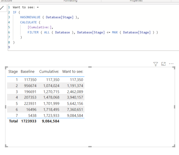Click the Total row label
This screenshot has height=155, width=179.
[13, 121]
